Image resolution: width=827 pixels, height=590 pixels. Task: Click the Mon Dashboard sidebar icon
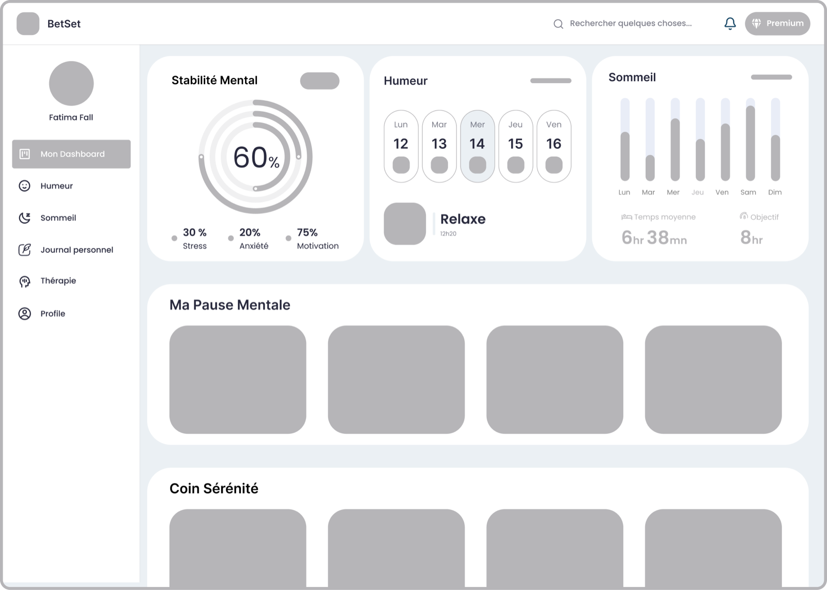24,154
